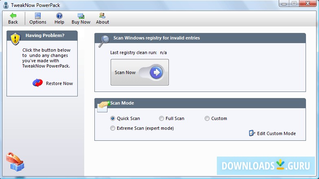319x179 pixels.
Task: Click the TweakNow PowerPack title bar icon
Action: [x=6, y=5]
